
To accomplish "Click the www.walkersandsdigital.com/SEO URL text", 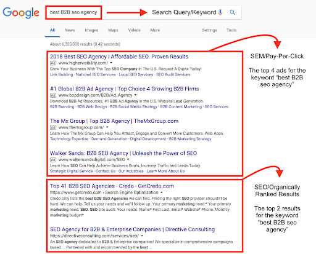I will pyautogui.click(x=91, y=159).
